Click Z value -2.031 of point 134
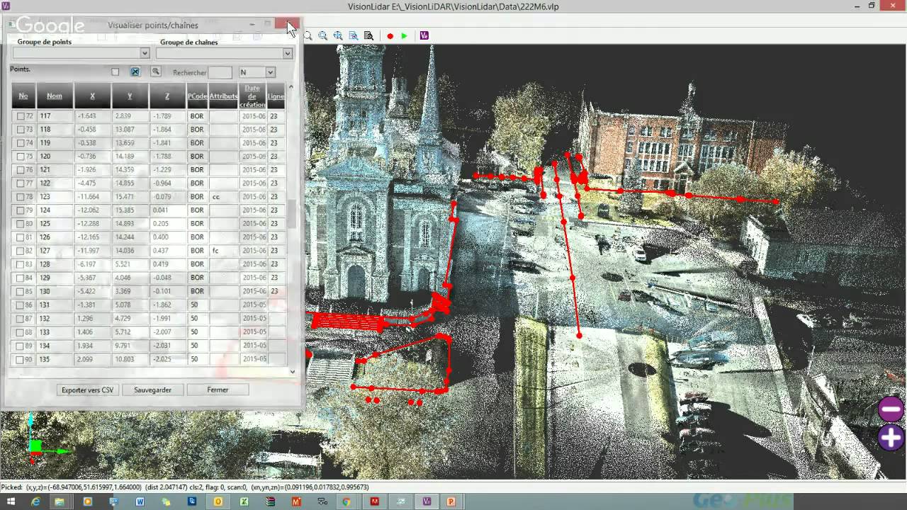 (167, 346)
